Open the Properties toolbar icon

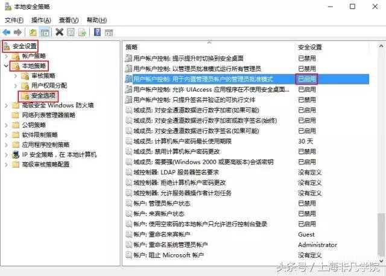pyautogui.click(x=71, y=32)
